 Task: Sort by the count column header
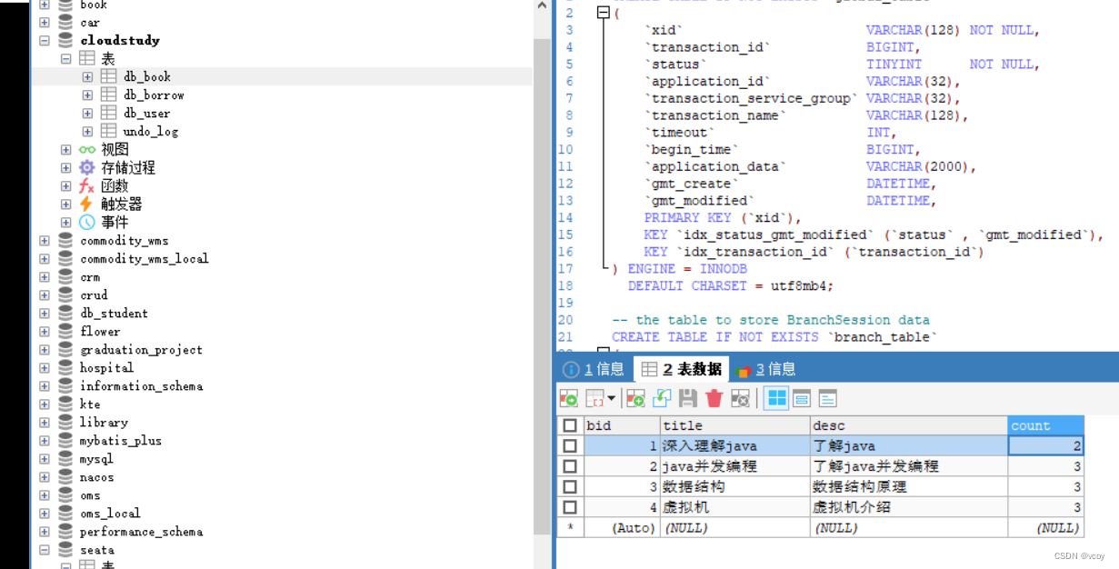tap(1045, 425)
